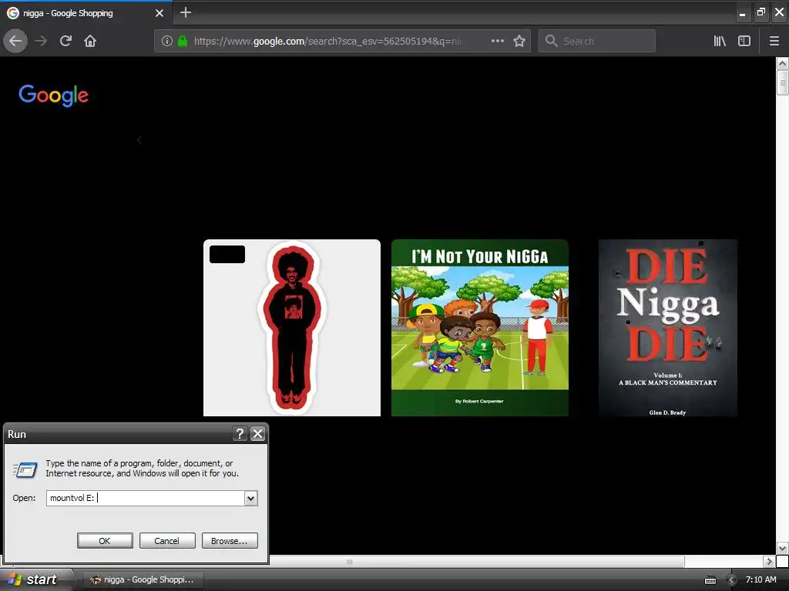789x591 pixels.
Task: Show site information icon in address bar
Action: [x=167, y=41]
